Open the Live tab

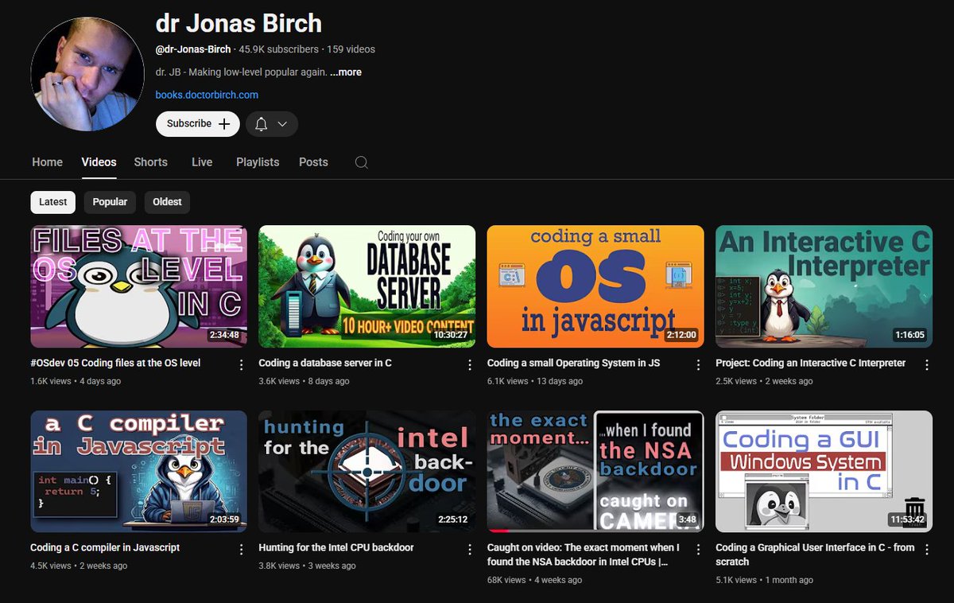(x=202, y=162)
